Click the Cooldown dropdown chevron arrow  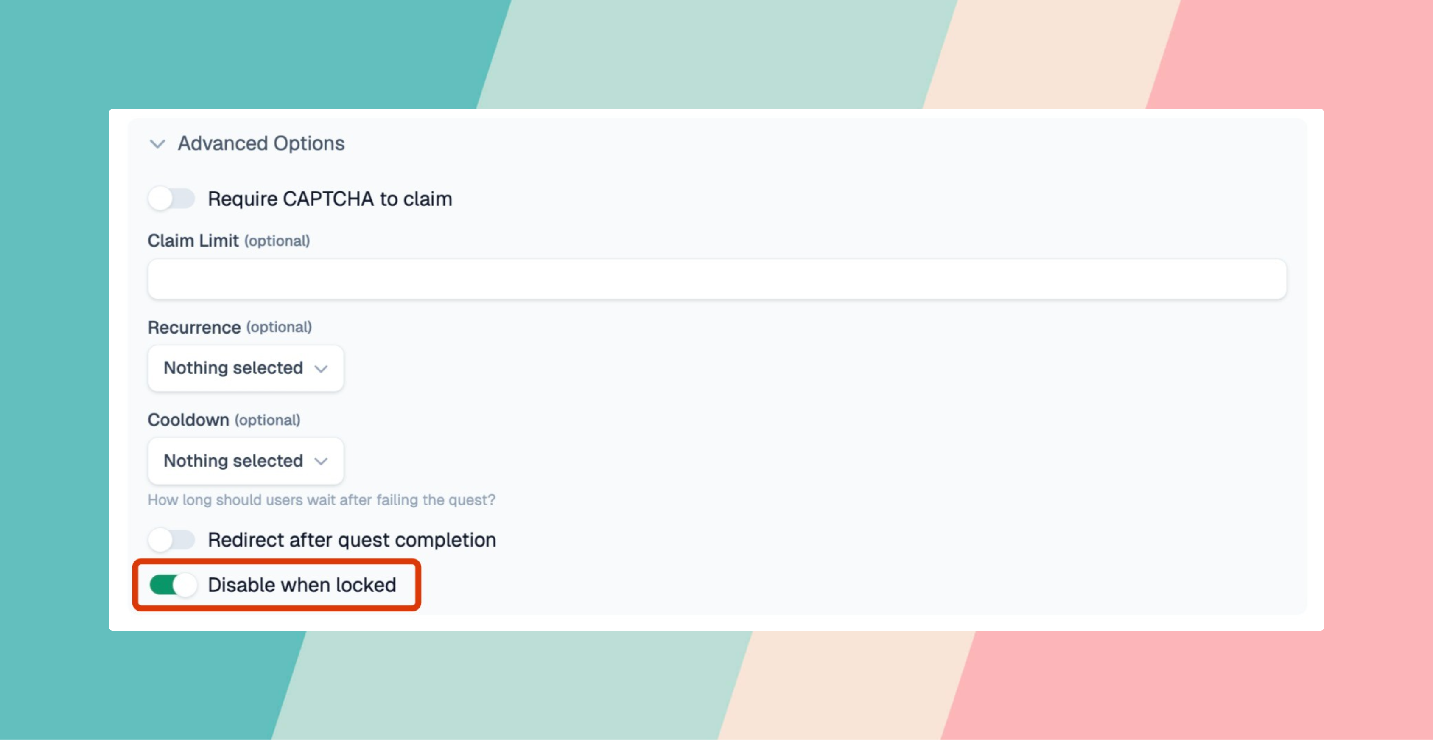tap(321, 461)
